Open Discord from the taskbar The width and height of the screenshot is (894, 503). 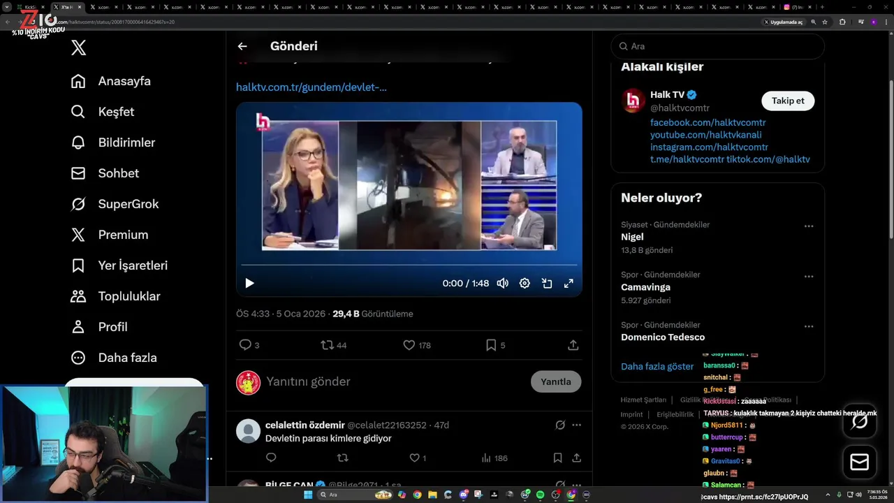[x=464, y=495]
